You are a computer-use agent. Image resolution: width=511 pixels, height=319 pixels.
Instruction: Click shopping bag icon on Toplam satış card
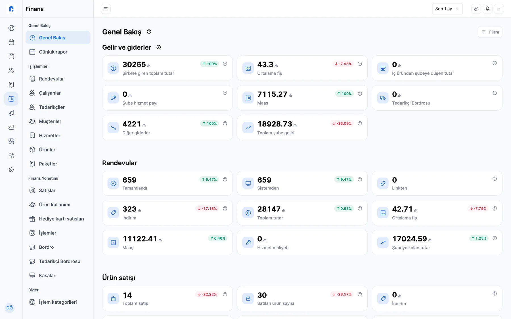pos(113,299)
